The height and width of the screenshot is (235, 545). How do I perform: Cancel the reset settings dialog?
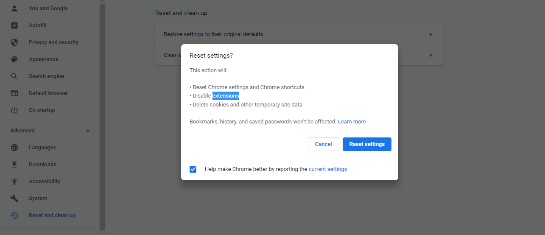(x=323, y=144)
